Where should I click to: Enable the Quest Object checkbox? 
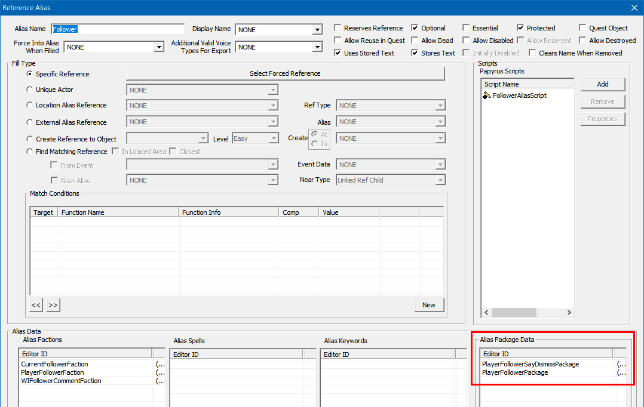tap(582, 27)
